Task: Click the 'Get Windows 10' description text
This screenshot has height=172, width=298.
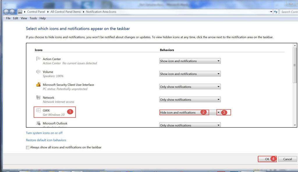Action: [x=54, y=115]
